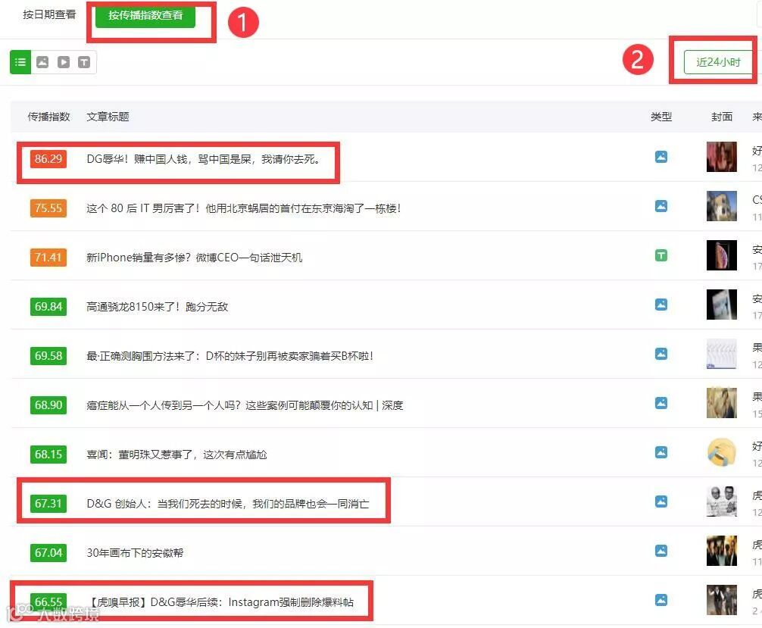This screenshot has width=762, height=628.
Task: Click image type icon in D&G 创始人 row
Action: [661, 501]
